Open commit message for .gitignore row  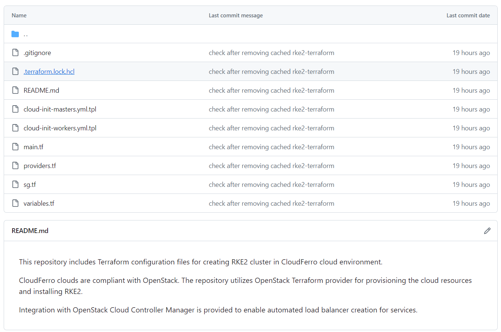point(271,53)
